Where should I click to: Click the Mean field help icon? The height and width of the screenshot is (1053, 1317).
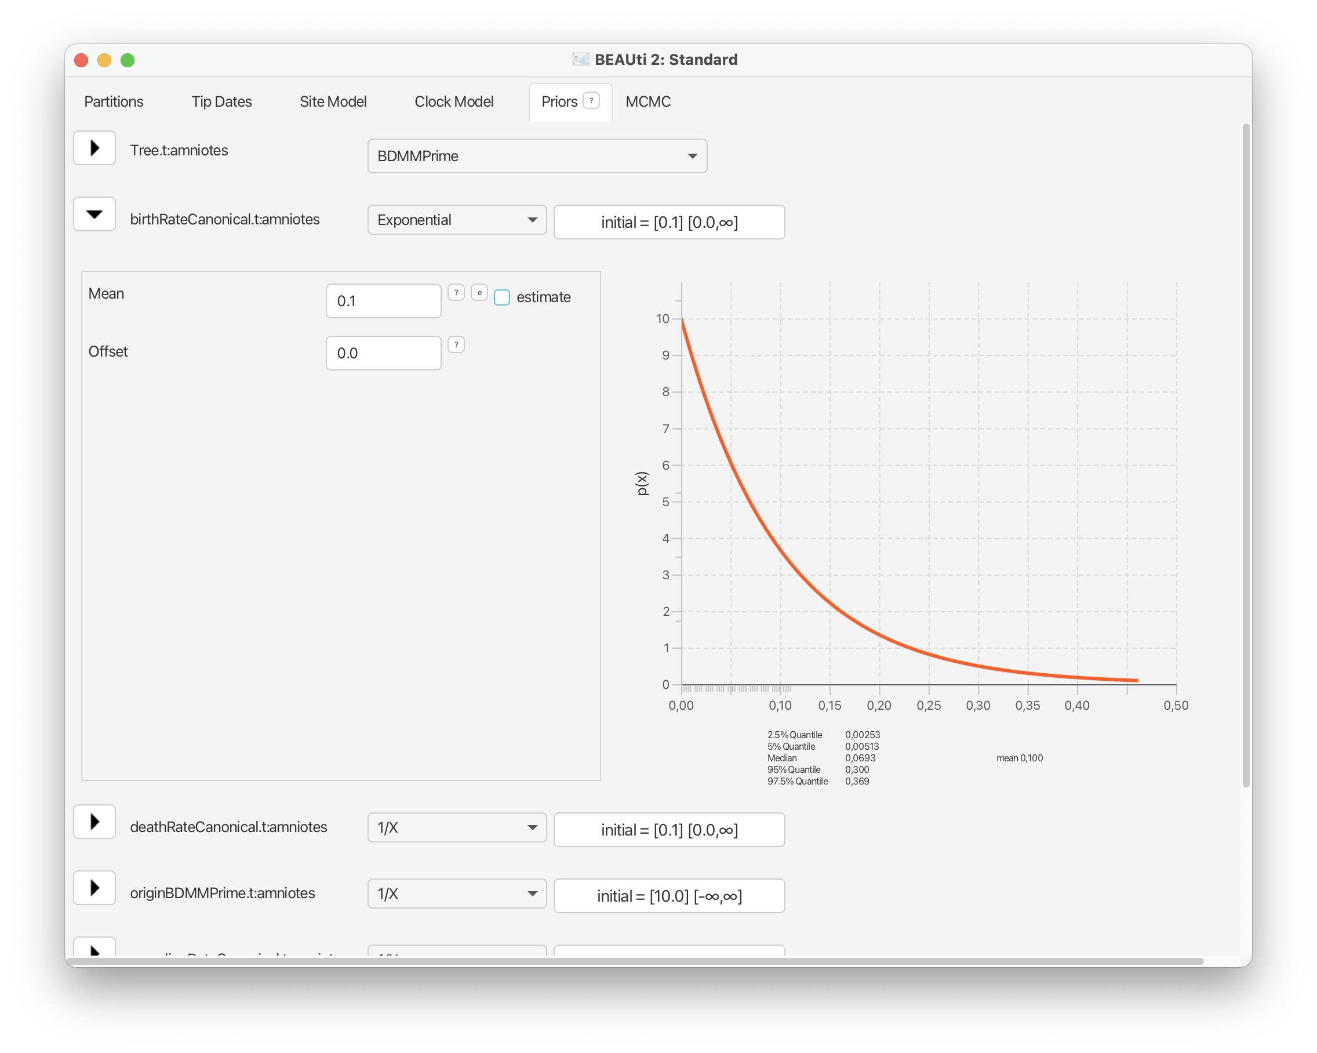click(456, 293)
